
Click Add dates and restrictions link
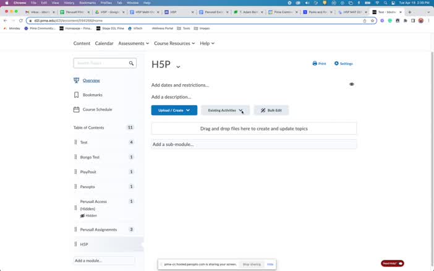pyautogui.click(x=180, y=85)
